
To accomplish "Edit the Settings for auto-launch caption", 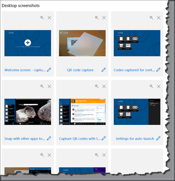I will pyautogui.click(x=158, y=138).
